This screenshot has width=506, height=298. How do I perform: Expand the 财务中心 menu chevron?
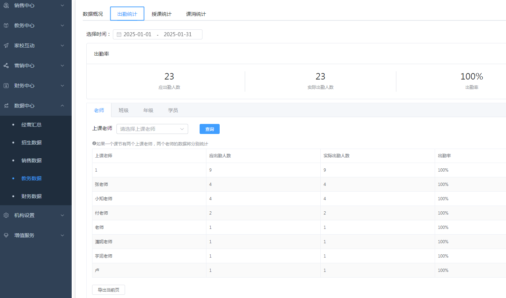[x=62, y=86]
